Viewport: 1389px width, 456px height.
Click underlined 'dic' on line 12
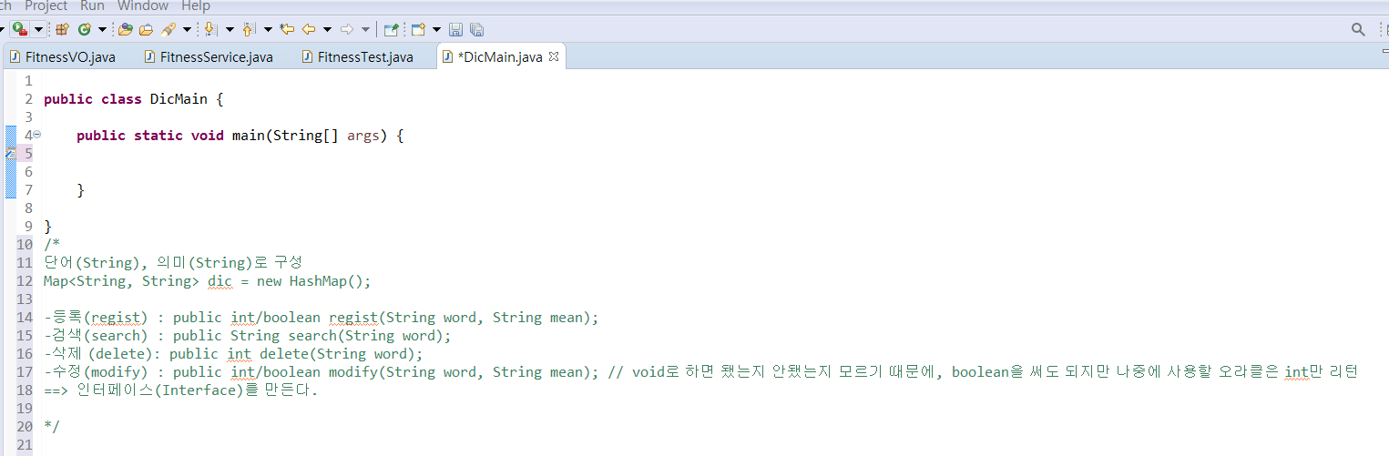pos(220,281)
